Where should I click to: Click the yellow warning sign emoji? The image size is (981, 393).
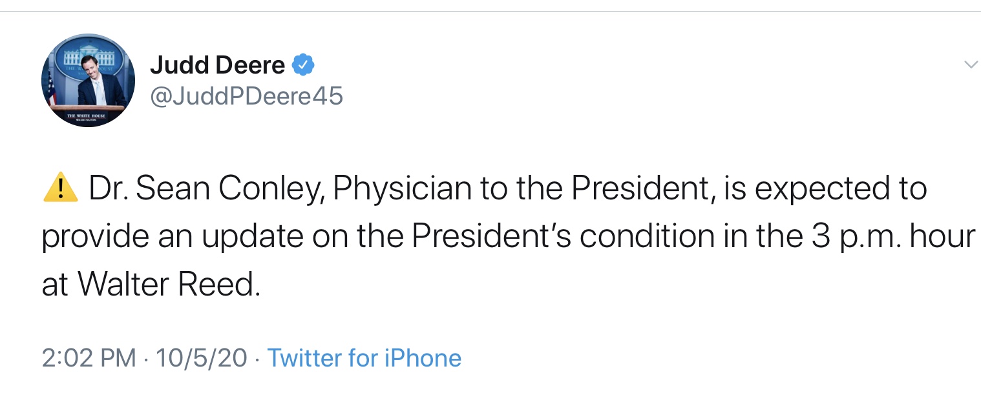(60, 188)
